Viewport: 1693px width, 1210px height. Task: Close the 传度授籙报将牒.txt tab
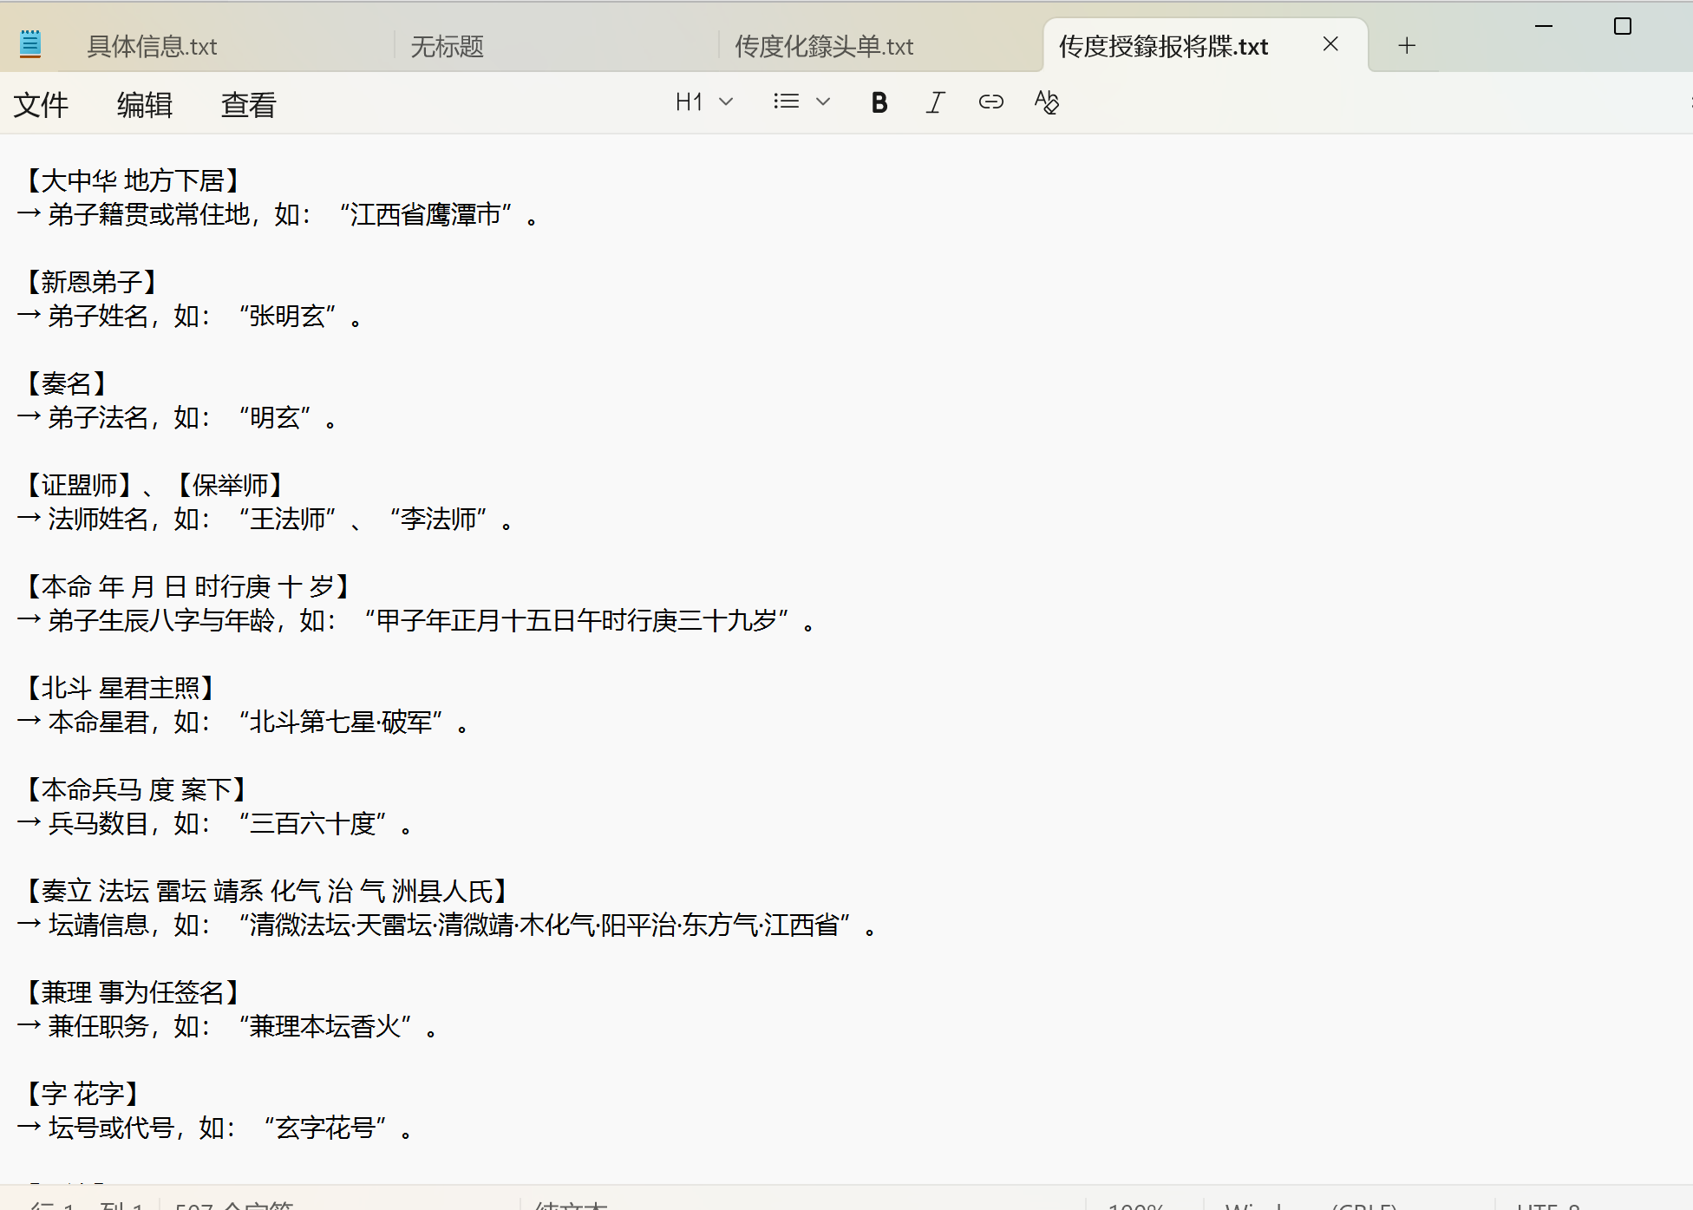(x=1330, y=44)
